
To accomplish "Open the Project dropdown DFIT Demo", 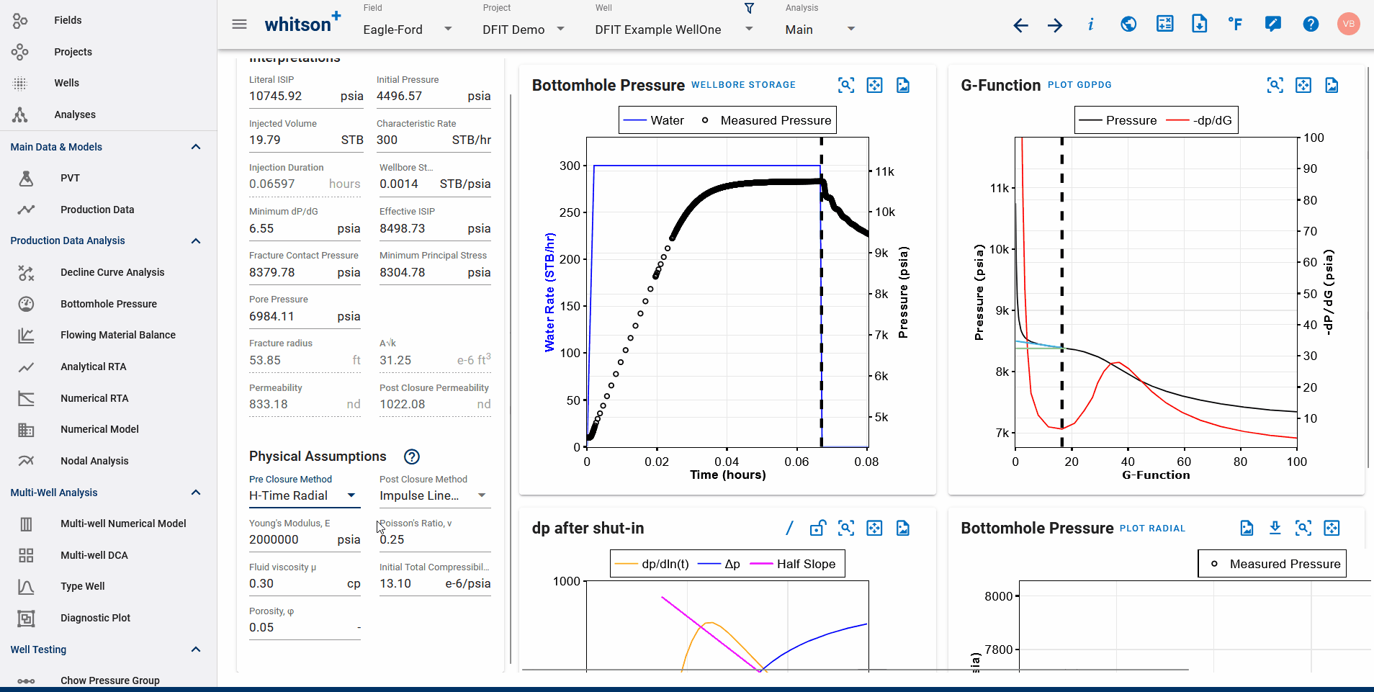I will tap(524, 30).
